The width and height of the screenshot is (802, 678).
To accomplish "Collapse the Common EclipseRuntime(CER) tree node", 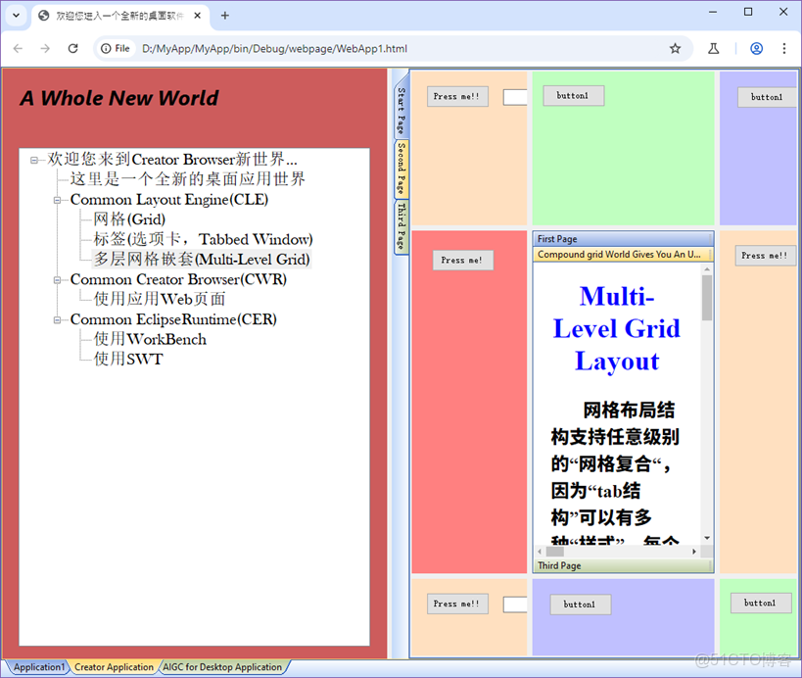I will (x=57, y=318).
